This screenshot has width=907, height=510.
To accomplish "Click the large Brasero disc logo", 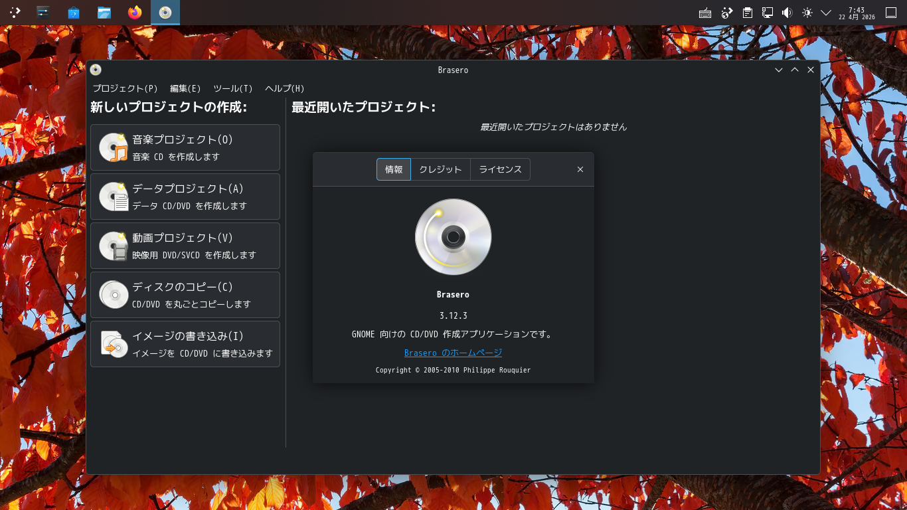I will (x=453, y=237).
